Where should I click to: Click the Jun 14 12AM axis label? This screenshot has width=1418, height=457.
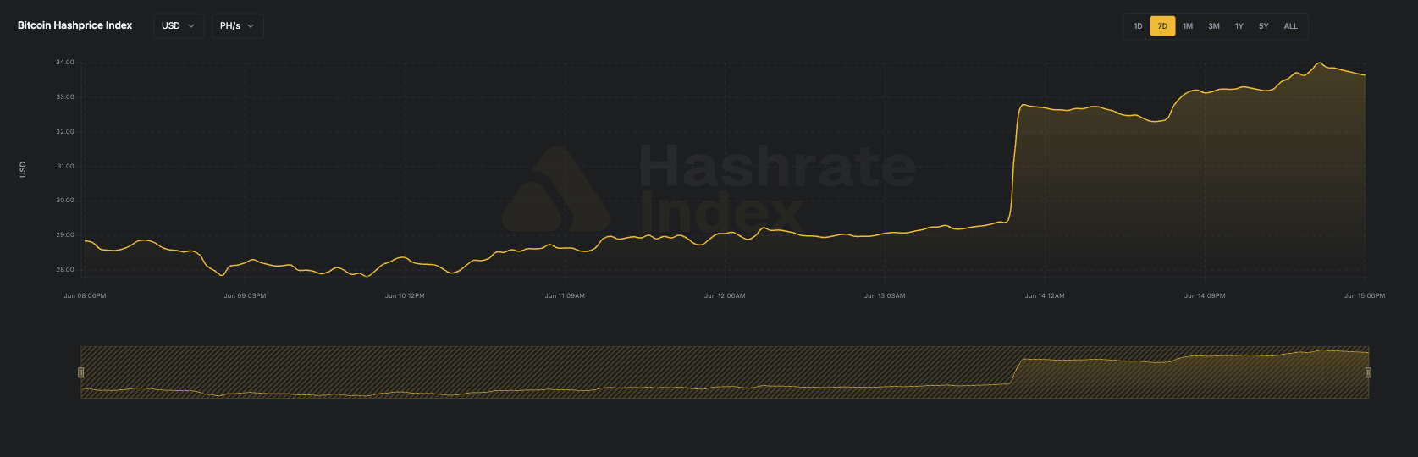click(x=1045, y=296)
